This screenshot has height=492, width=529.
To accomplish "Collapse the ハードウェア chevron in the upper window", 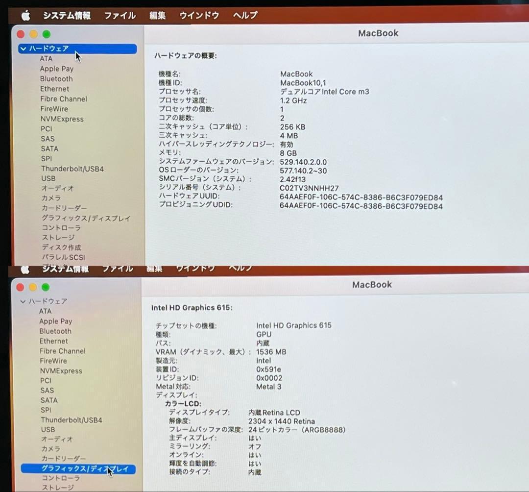I will coord(23,49).
